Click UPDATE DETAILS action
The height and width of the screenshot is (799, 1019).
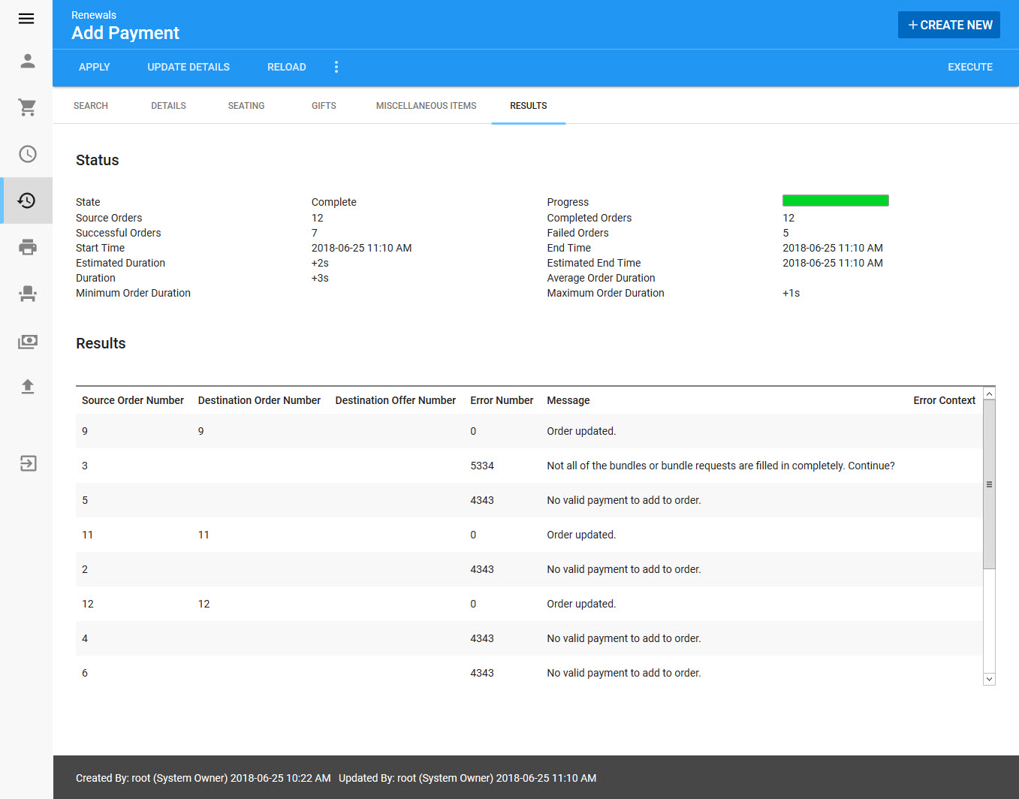pyautogui.click(x=188, y=67)
